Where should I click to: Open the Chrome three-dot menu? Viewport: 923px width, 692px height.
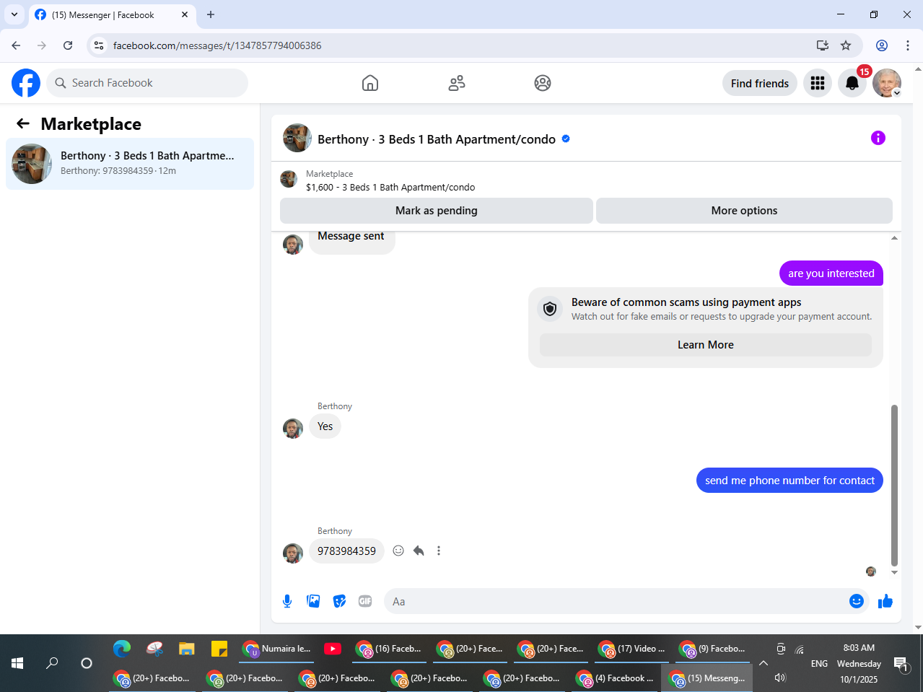click(x=908, y=45)
